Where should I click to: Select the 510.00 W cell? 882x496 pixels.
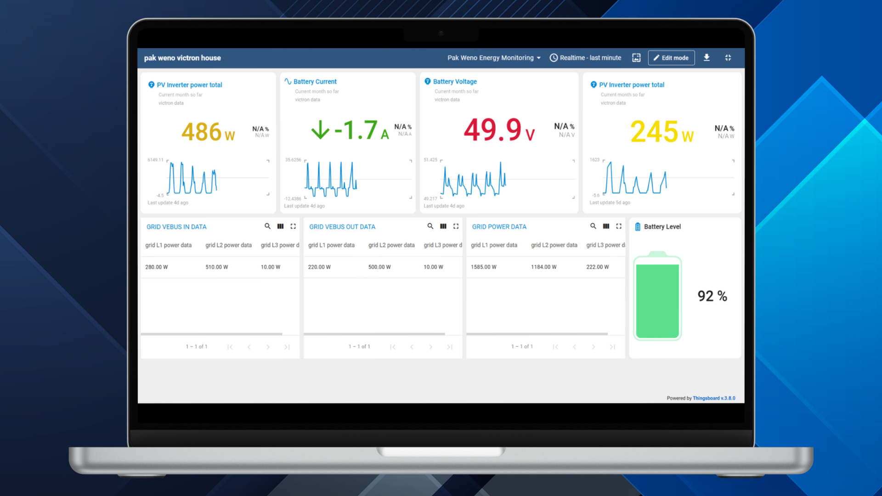pos(217,267)
